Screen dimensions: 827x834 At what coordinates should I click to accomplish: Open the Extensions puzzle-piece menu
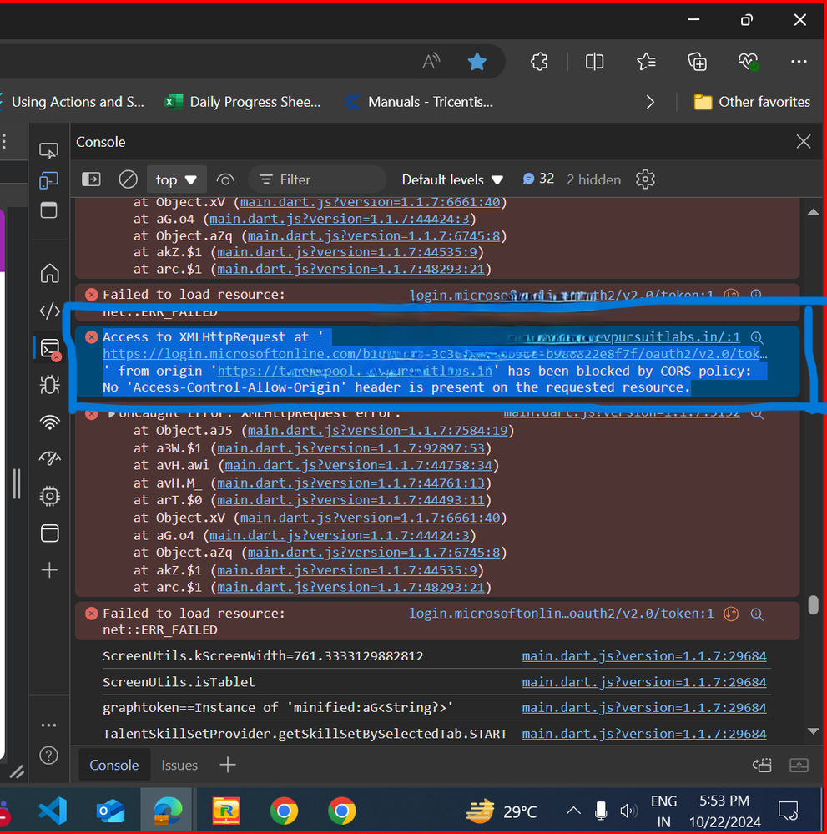pos(539,62)
